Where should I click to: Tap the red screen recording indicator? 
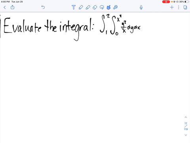(x=166, y=2)
